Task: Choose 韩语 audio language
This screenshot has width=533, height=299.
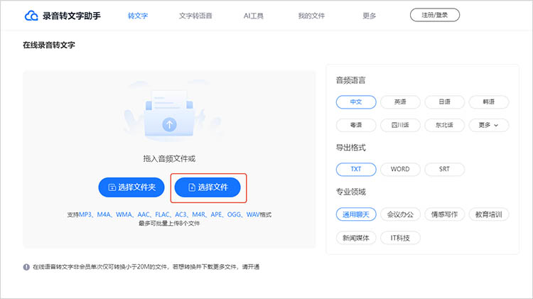Action: point(488,102)
